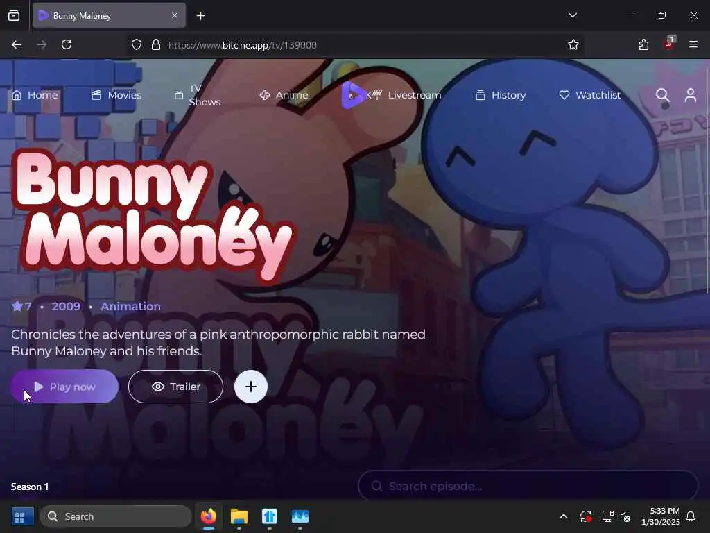
Task: View site security padlock info
Action: tap(156, 44)
